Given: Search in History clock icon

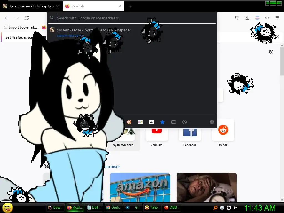Looking at the screenshot, I should [184, 122].
